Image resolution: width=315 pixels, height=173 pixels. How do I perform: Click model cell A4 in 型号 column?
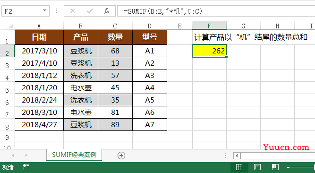tap(150, 88)
